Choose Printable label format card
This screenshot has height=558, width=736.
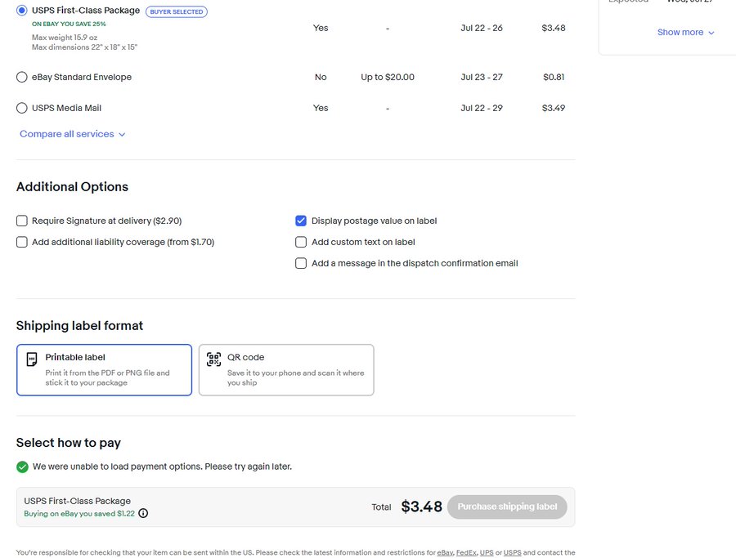(x=104, y=370)
